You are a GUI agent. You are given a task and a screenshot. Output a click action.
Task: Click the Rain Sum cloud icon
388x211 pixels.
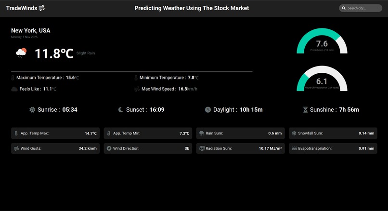pyautogui.click(x=202, y=133)
